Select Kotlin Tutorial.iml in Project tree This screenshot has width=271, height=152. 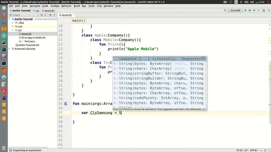(28, 45)
